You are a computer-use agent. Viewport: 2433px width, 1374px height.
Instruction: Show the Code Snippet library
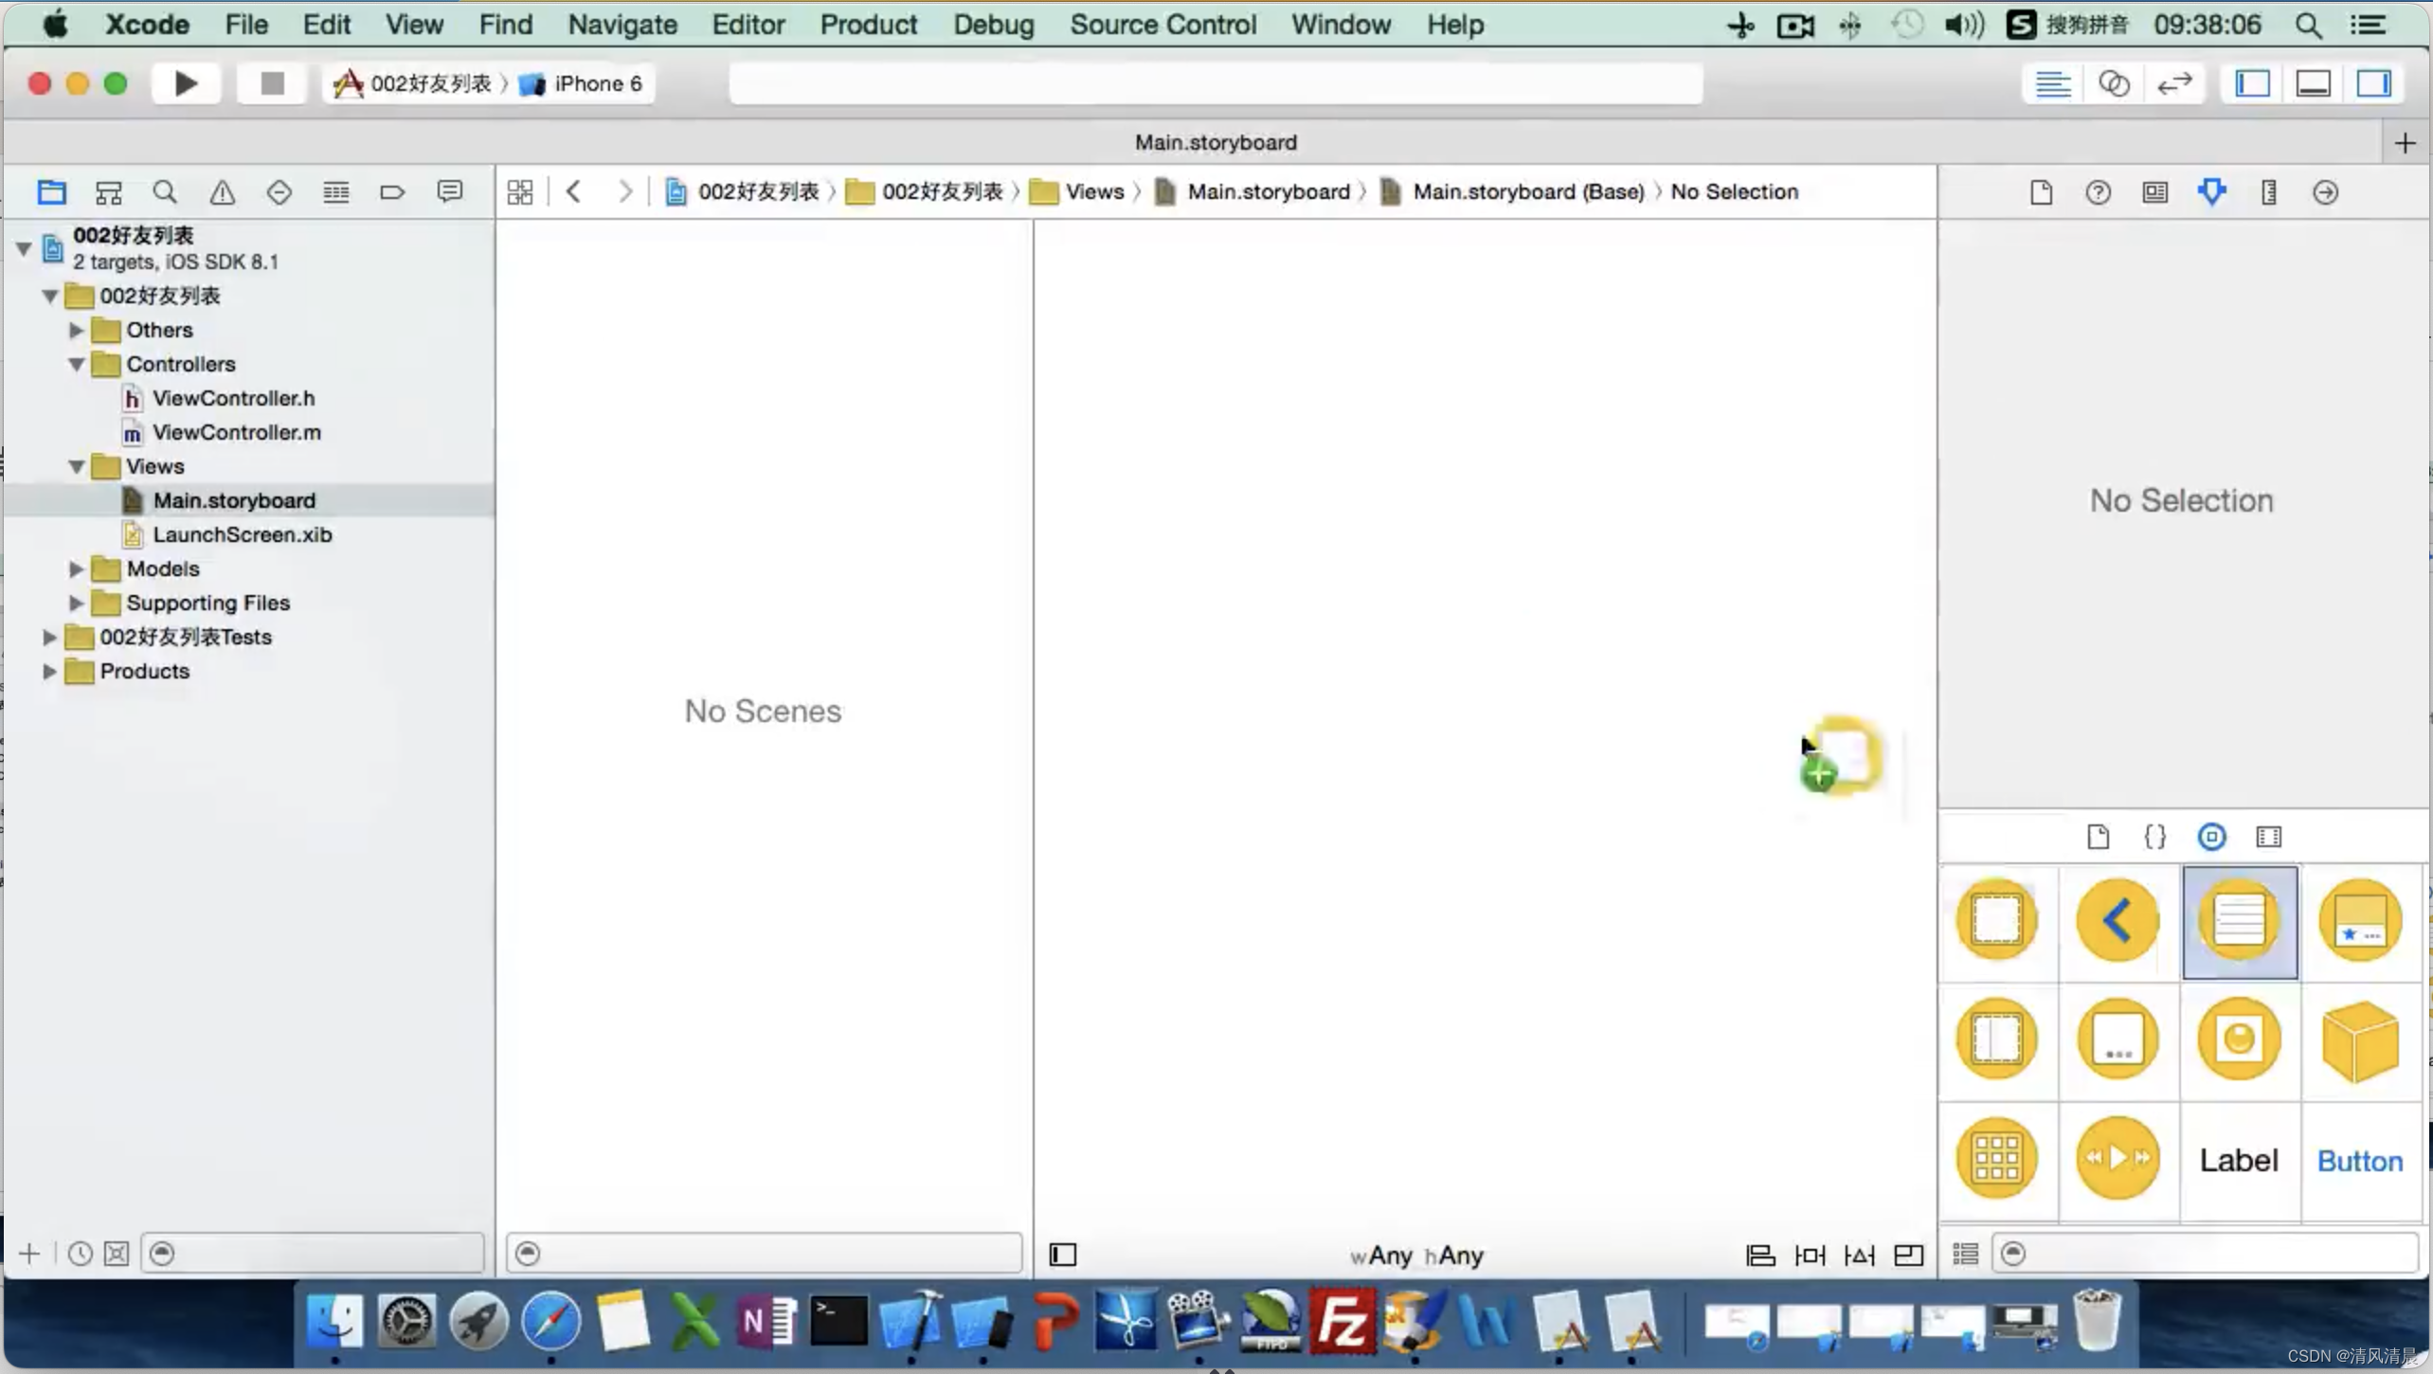2154,837
